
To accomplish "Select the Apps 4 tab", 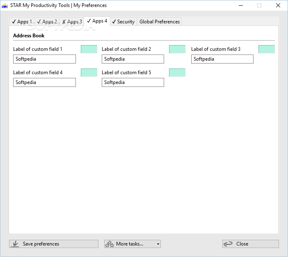I will click(97, 21).
